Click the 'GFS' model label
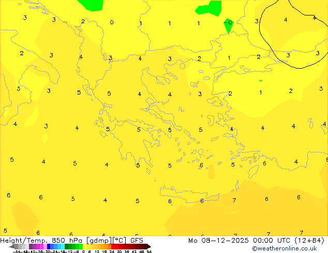Viewport: 328px width, 253px height. click(137, 241)
